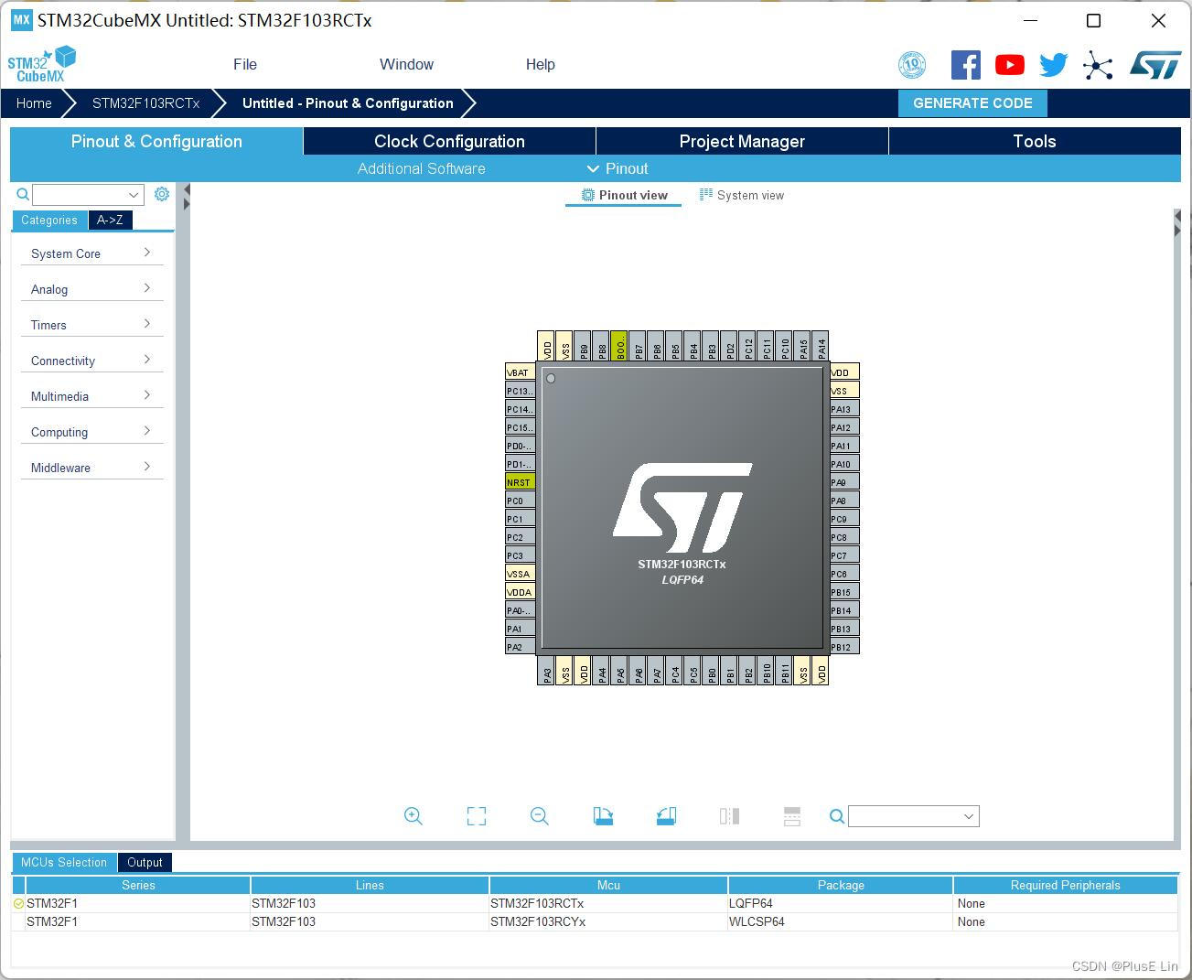Rotate chip view clockwise icon
The height and width of the screenshot is (980, 1192).
pyautogui.click(x=603, y=816)
